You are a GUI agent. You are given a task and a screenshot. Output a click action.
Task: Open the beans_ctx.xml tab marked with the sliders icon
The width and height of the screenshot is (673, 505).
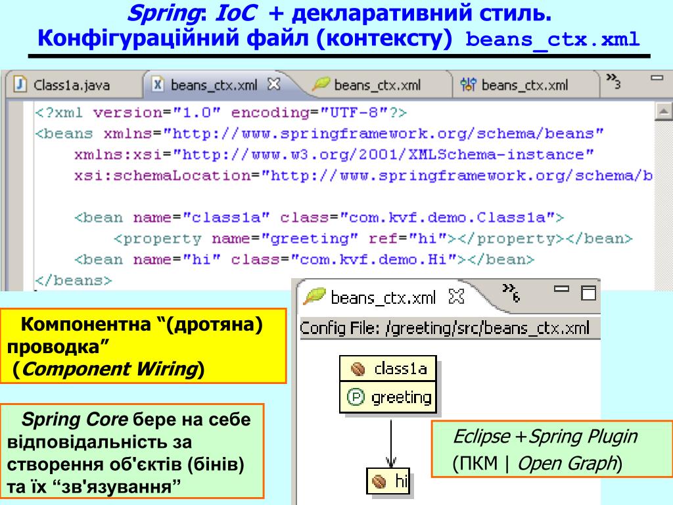[524, 85]
